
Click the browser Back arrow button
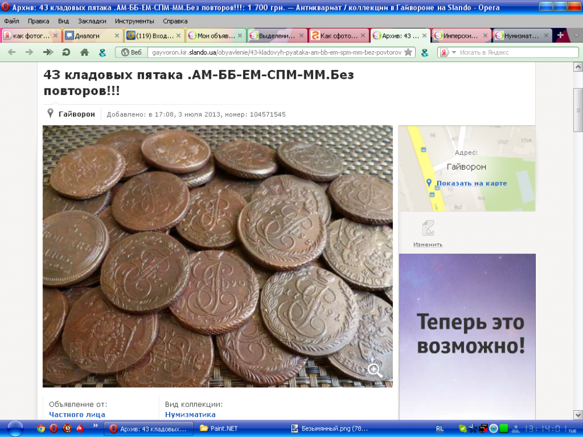pyautogui.click(x=12, y=52)
